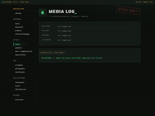
Task: Go to photography page
Action: 20,68
